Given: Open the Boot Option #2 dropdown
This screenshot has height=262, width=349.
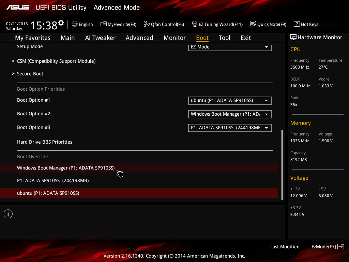Looking at the screenshot, I should coord(230,114).
